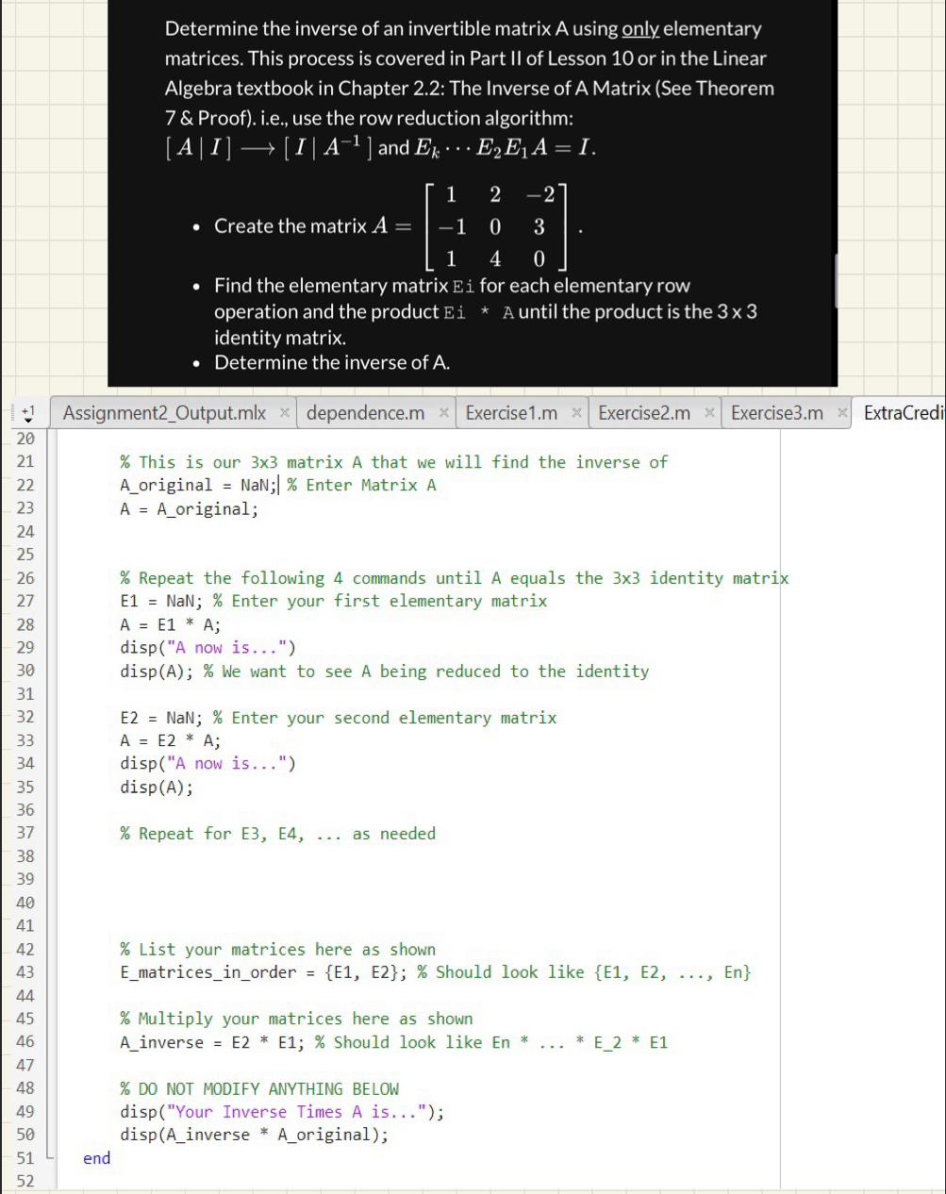Close the Exercise1.m tab

tap(575, 412)
